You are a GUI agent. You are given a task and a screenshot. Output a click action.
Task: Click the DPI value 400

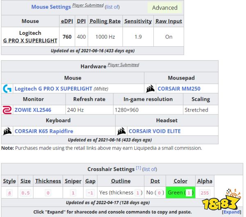pyautogui.click(x=81, y=37)
